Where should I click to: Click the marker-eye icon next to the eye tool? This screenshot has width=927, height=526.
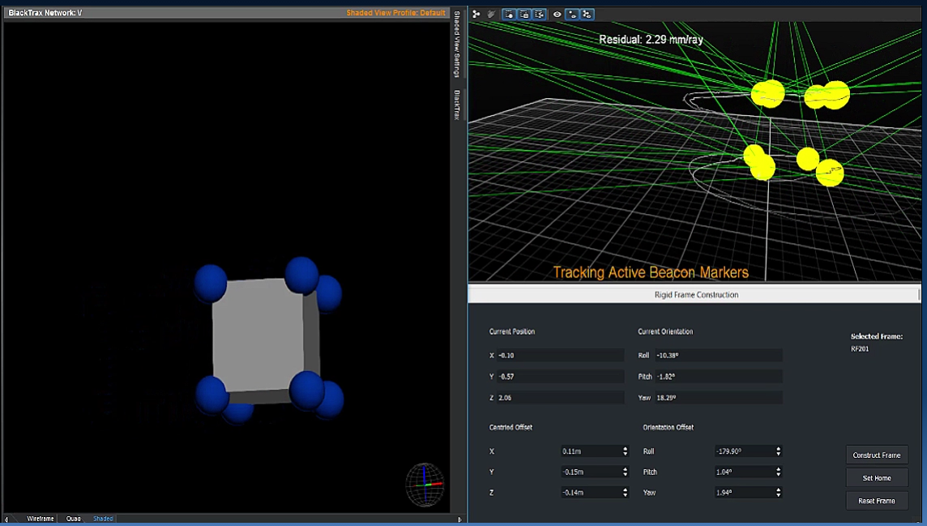(x=572, y=14)
